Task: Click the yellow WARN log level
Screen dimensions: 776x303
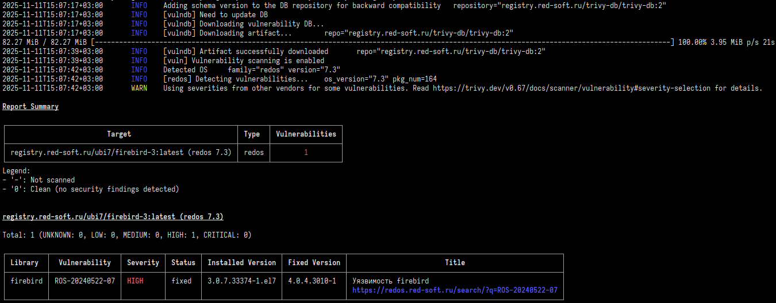Action: [139, 88]
